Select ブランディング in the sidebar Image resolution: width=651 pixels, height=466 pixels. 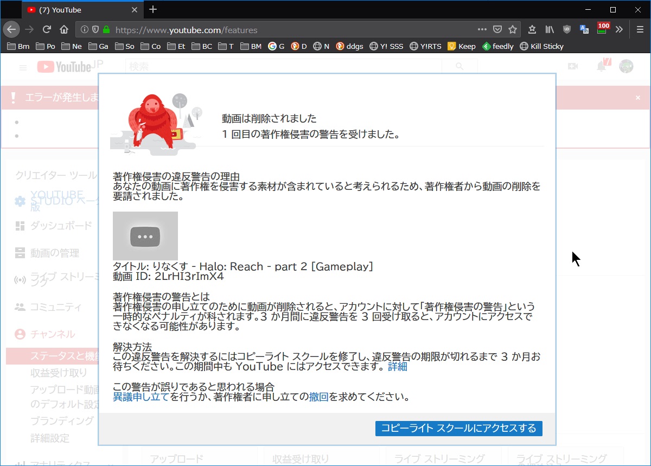click(62, 421)
